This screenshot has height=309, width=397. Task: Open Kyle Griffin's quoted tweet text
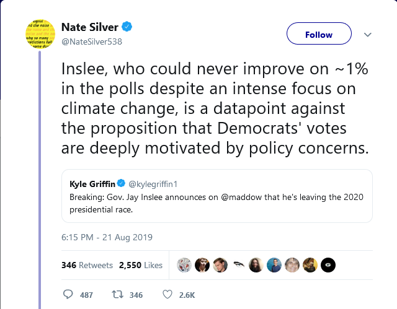[216, 203]
